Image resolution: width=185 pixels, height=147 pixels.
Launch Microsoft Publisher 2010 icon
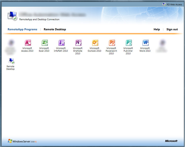(x=129, y=43)
